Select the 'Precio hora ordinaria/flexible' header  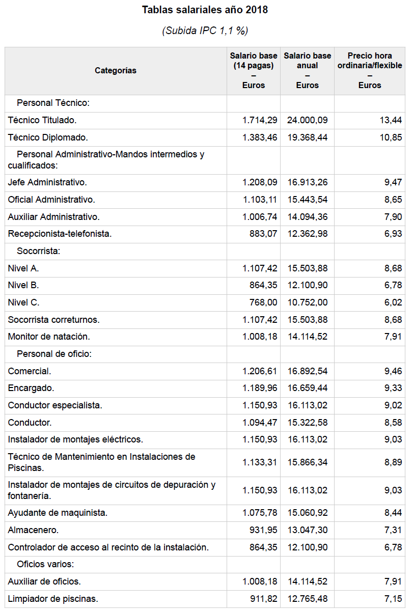pyautogui.click(x=369, y=70)
